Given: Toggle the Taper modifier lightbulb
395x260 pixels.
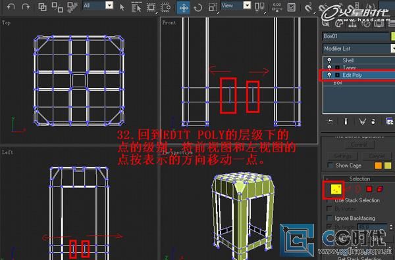Looking at the screenshot, I should click(329, 68).
